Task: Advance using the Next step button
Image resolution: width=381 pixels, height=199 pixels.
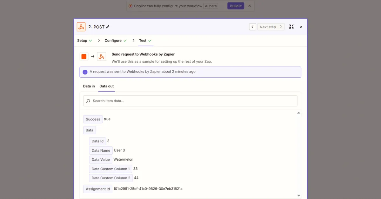Action: (x=271, y=27)
